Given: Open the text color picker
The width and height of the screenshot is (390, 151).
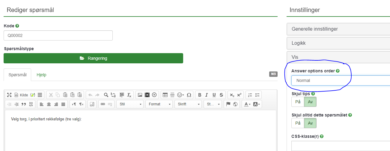Looking at the screenshot, I should coord(247,104).
